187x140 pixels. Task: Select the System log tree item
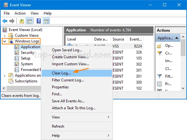coord(27,64)
